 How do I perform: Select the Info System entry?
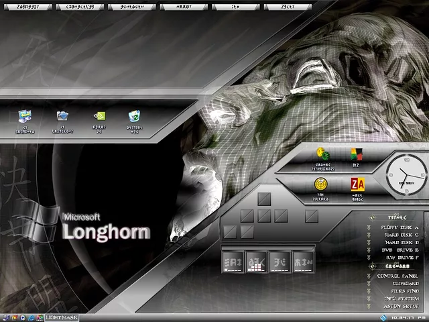coord(402,299)
